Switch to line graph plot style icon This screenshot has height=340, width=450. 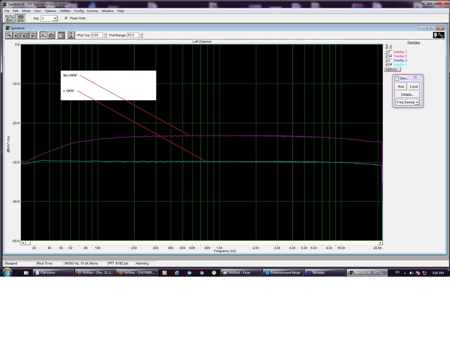[x=43, y=35]
